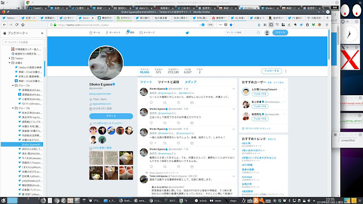Image resolution: width=363 pixels, height=204 pixels.
Task: Open dropdown arrow on second tweet
Action: [x=234, y=109]
